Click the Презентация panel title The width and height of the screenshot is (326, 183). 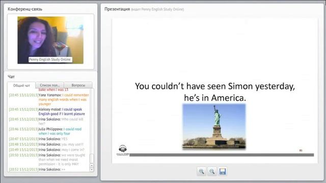[x=117, y=9]
